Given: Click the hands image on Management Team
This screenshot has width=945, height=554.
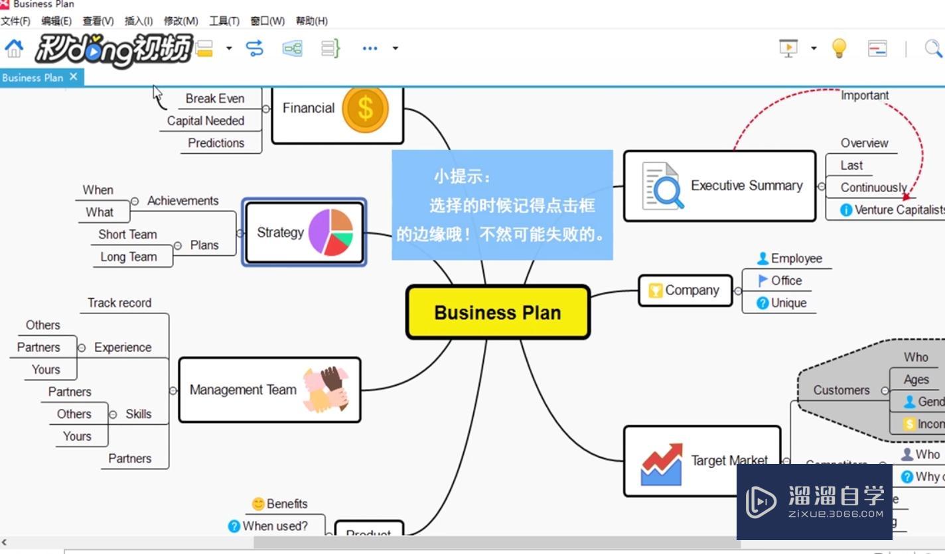Looking at the screenshot, I should [x=326, y=390].
